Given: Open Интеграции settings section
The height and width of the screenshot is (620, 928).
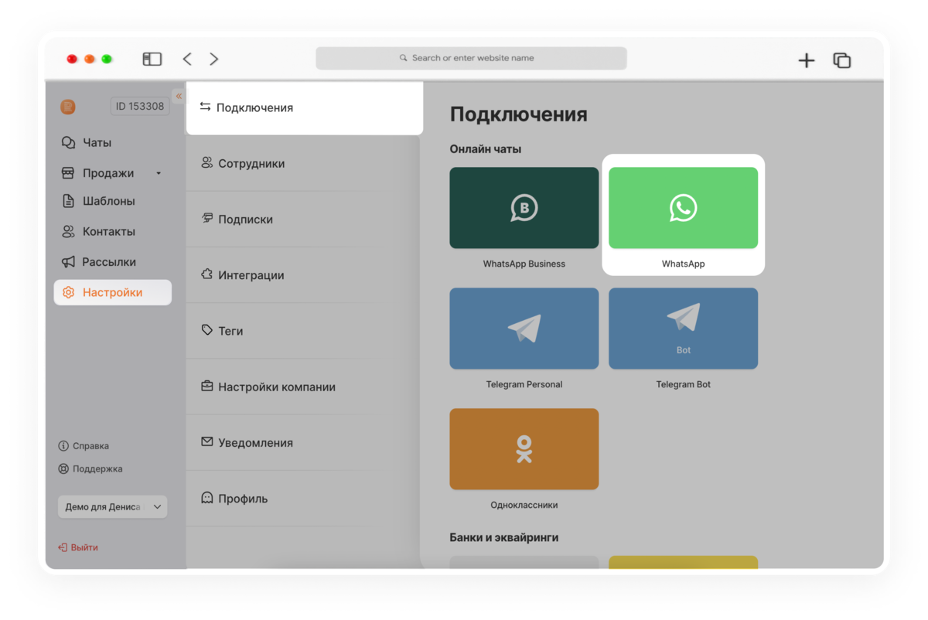Looking at the screenshot, I should coord(302,274).
